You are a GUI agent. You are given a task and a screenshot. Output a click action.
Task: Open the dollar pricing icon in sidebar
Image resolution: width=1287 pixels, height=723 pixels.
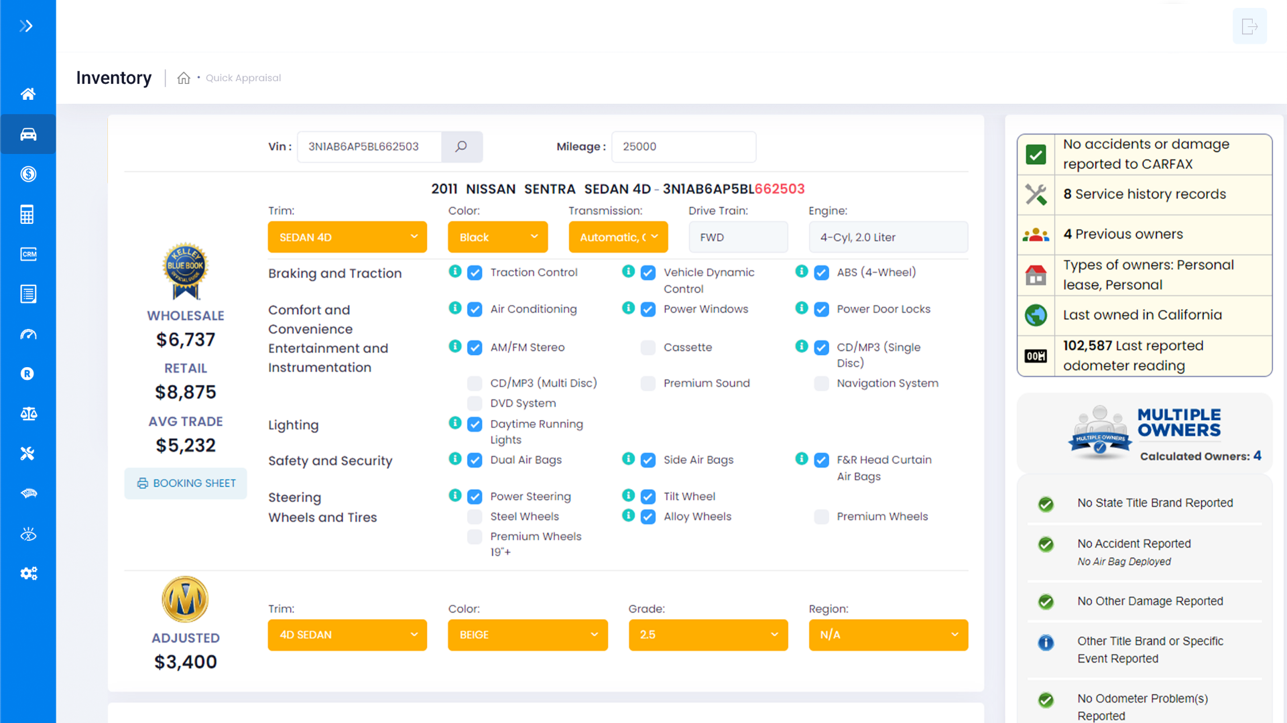[28, 174]
